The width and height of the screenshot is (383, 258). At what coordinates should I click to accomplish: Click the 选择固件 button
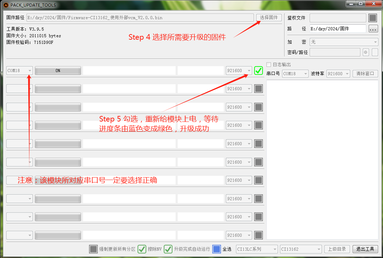coord(269,17)
